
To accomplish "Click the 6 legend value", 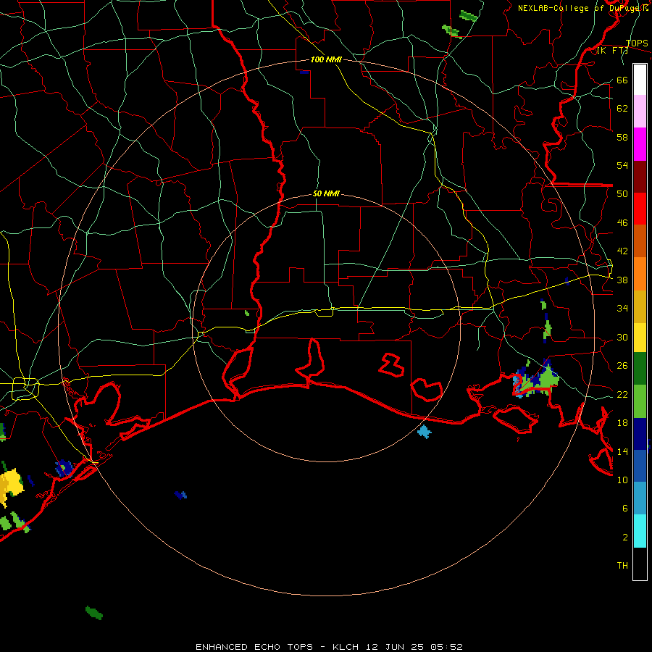I will tap(625, 509).
